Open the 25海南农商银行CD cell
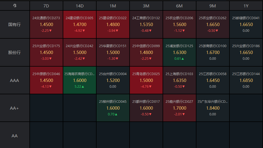 coord(80,80)
